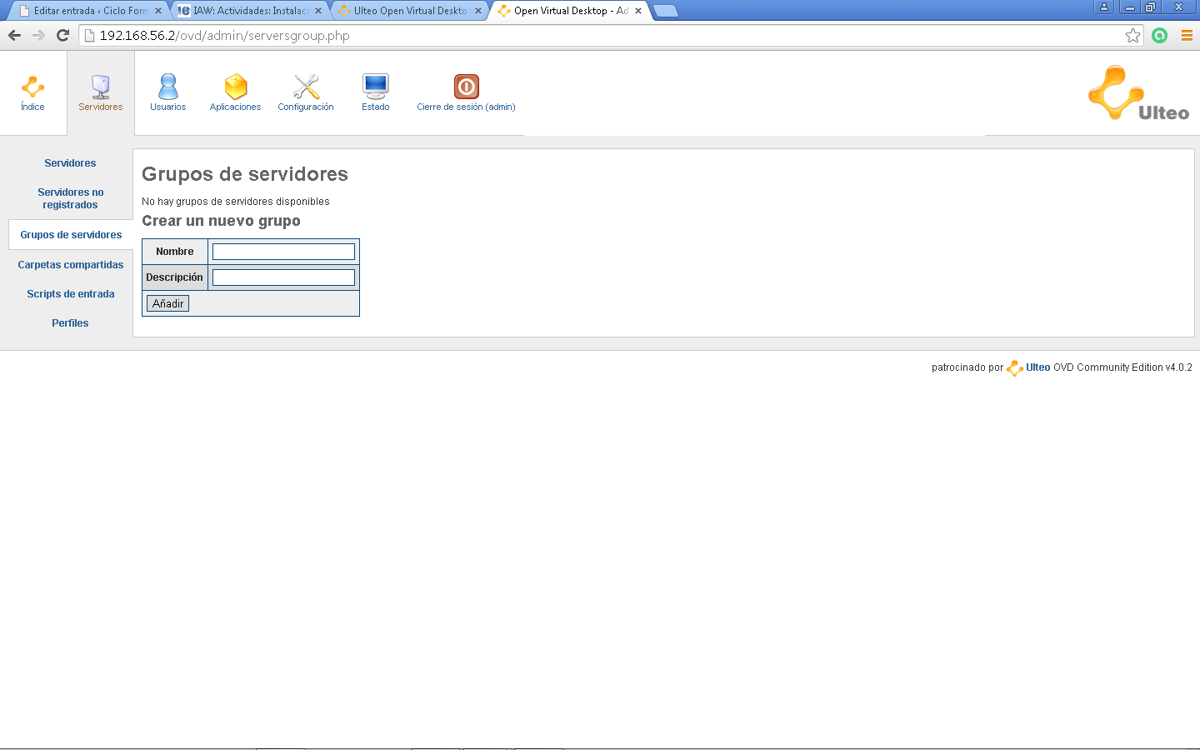
Task: Open Scripts de entrada sidebar link
Action: [x=70, y=294]
